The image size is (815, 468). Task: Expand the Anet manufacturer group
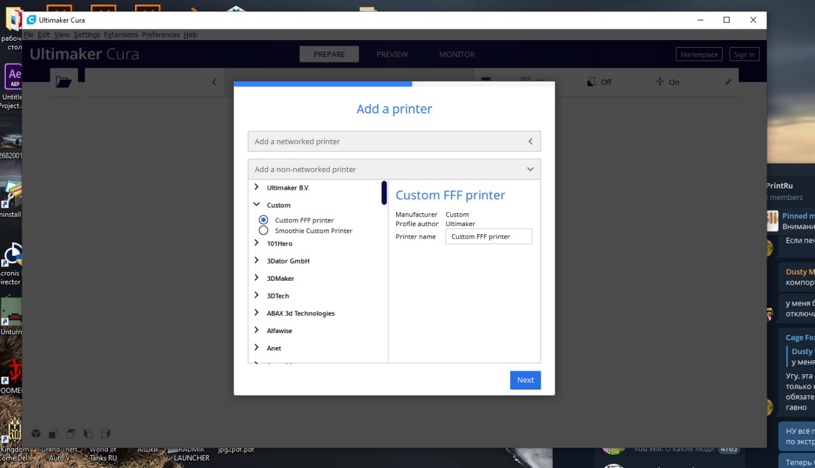click(x=257, y=348)
